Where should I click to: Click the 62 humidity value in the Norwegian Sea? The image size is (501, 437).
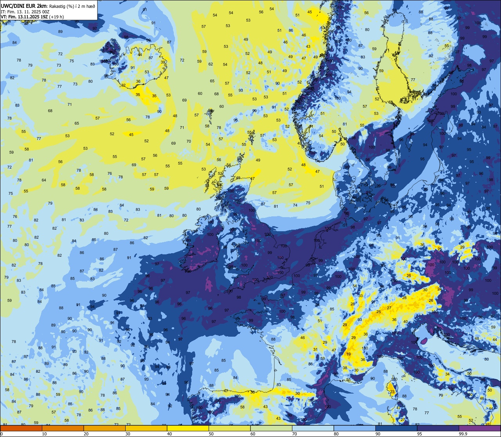211,64
